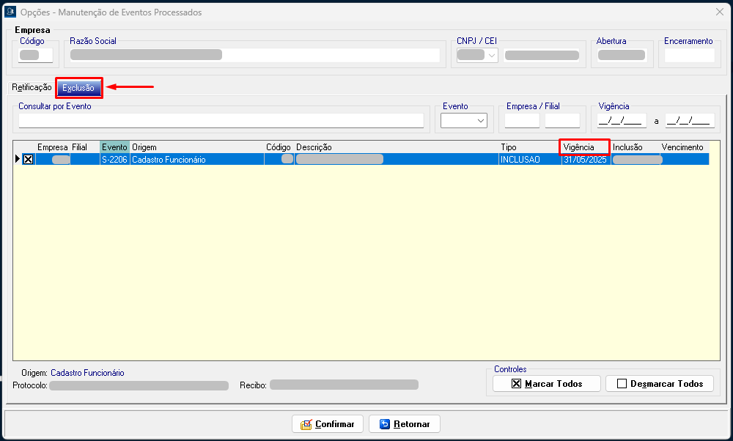Viewport: 733px width, 441px height.
Task: Click the Retornar button arrow icon
Action: pos(384,424)
